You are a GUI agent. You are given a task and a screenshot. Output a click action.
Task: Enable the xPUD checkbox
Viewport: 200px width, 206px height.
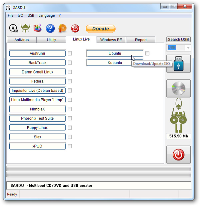click(70, 146)
